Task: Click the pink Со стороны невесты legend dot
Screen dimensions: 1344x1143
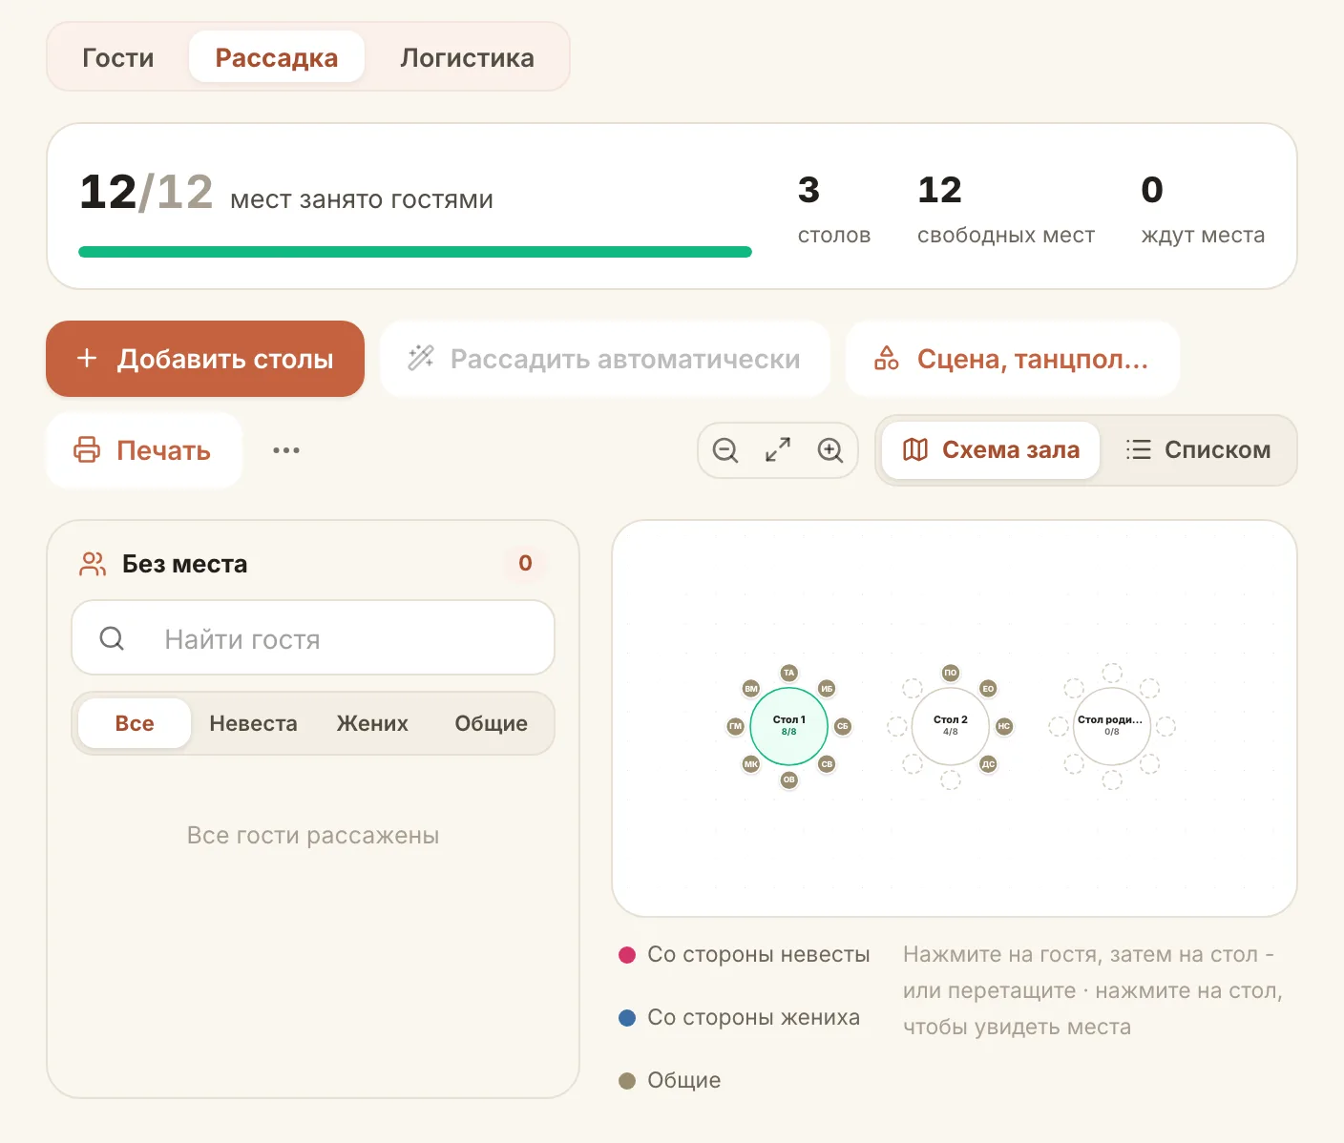Action: pyautogui.click(x=627, y=955)
